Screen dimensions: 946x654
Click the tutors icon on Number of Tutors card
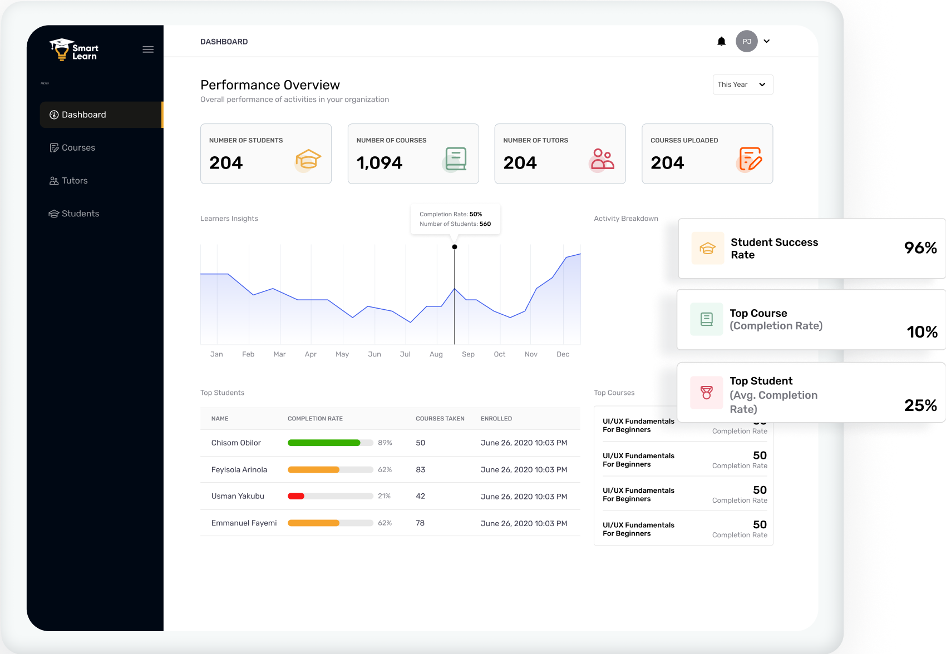(x=603, y=160)
